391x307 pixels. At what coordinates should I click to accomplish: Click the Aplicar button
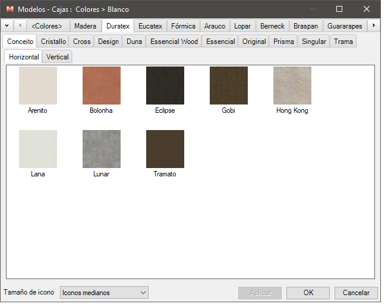[x=260, y=293]
